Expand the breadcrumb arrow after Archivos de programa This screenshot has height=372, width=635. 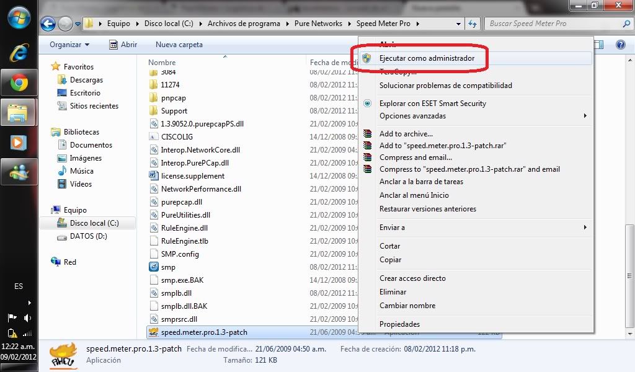click(x=287, y=24)
